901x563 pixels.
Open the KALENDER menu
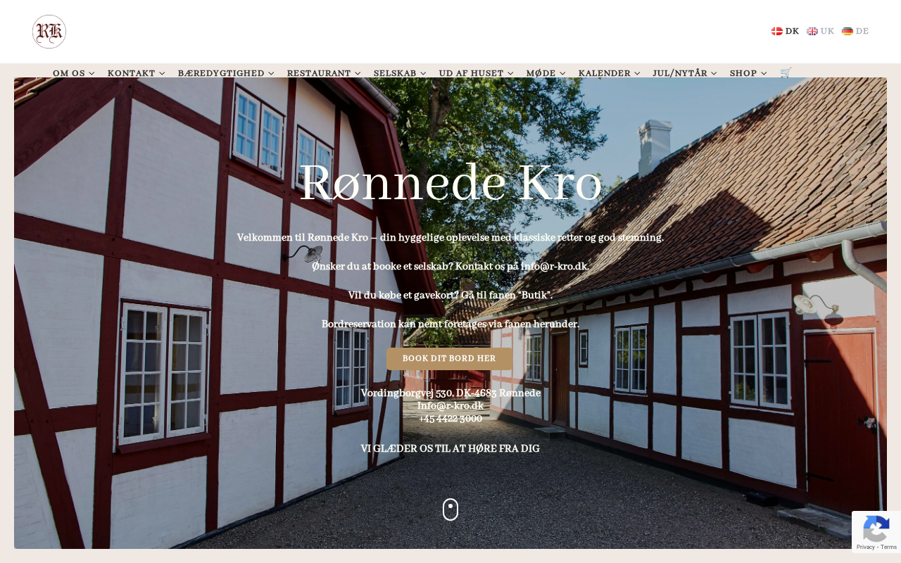[610, 73]
